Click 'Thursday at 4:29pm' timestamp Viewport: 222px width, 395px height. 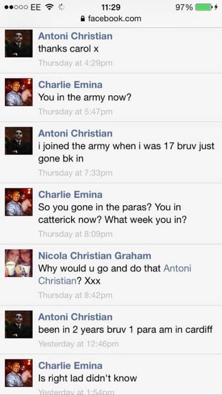point(75,63)
